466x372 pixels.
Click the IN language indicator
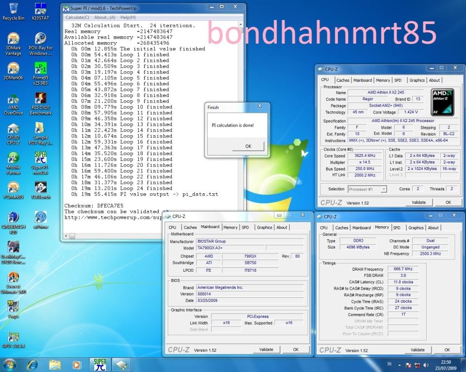(x=389, y=364)
